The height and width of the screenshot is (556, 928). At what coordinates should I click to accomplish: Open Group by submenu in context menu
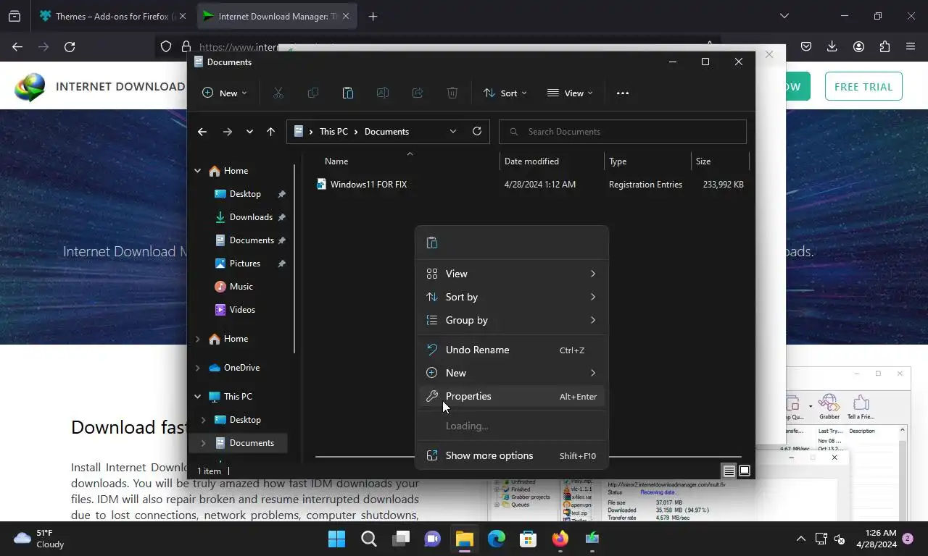click(x=512, y=320)
